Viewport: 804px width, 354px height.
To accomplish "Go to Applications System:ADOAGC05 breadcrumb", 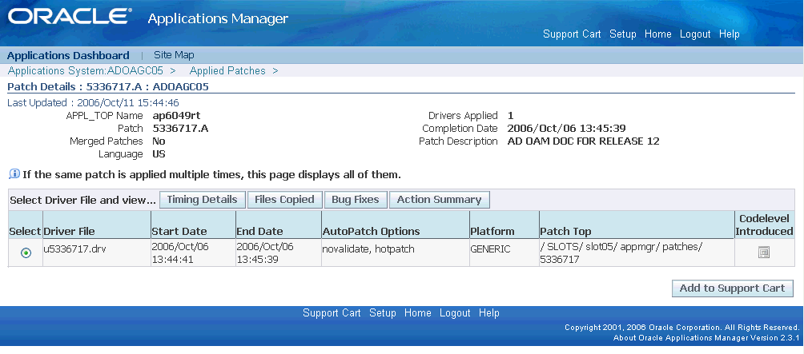I will [x=86, y=70].
